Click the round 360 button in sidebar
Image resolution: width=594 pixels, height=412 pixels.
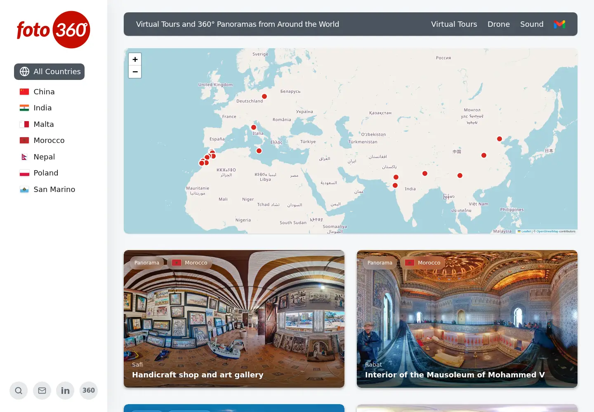(89, 391)
